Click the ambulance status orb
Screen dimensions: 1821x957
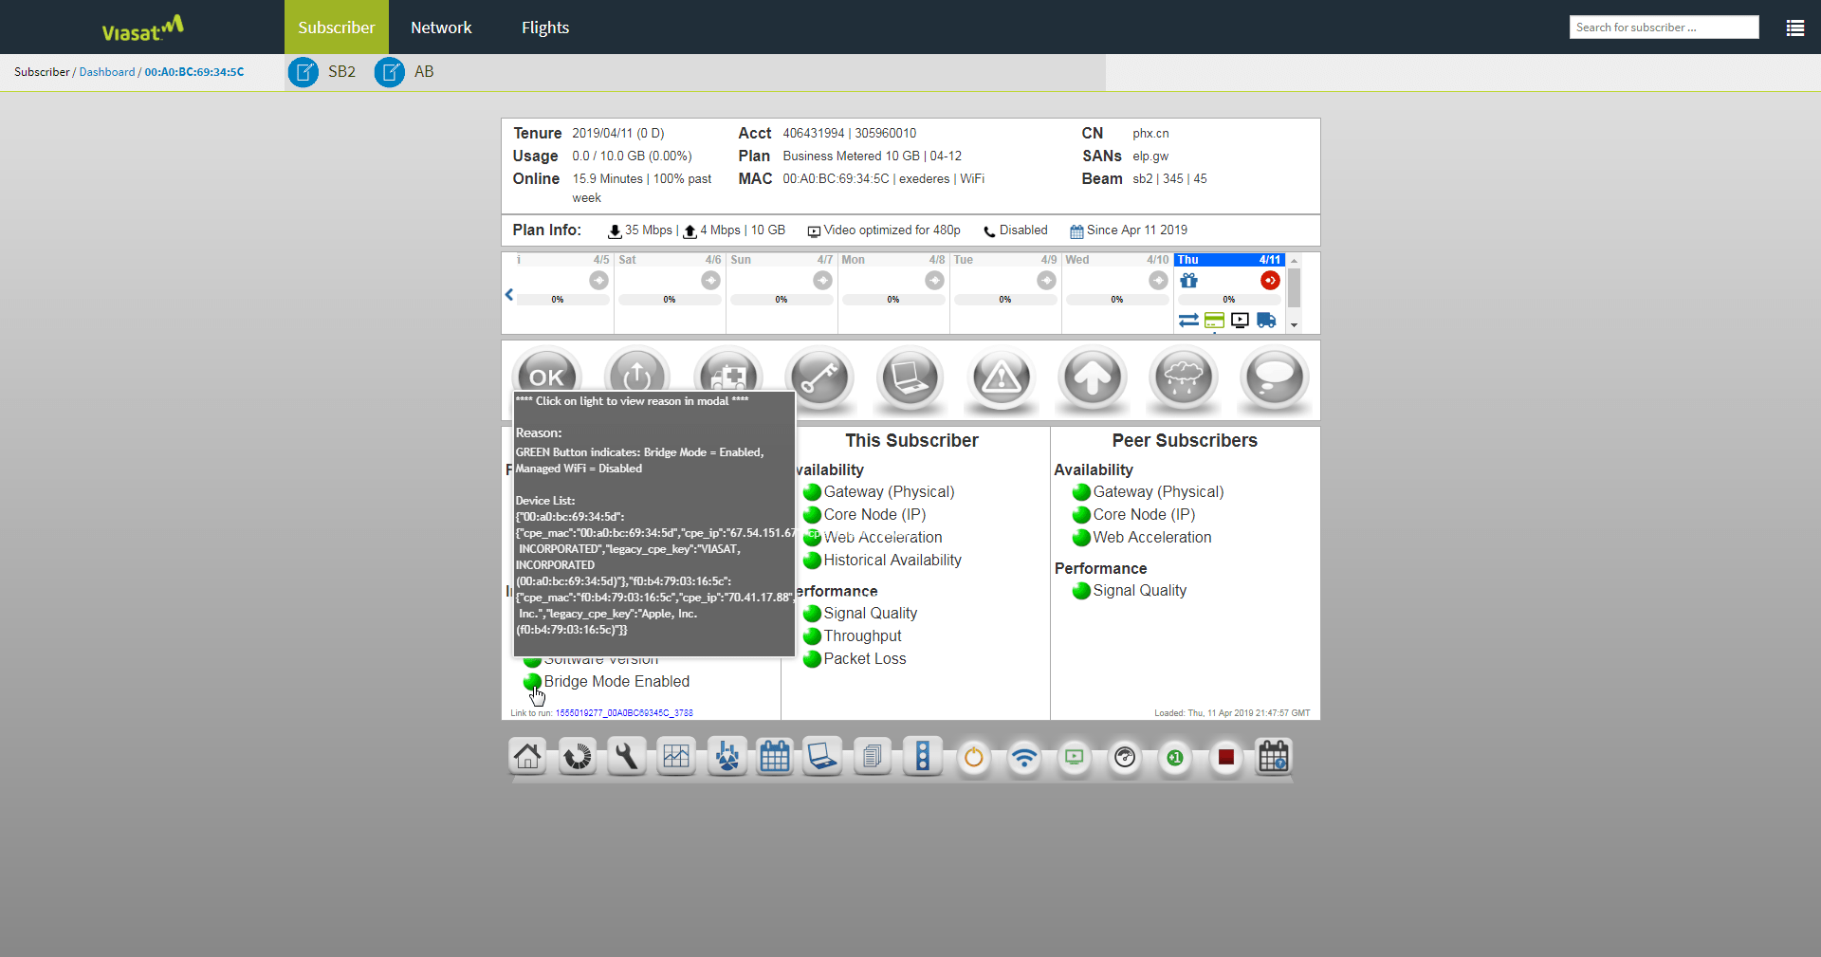pos(727,377)
